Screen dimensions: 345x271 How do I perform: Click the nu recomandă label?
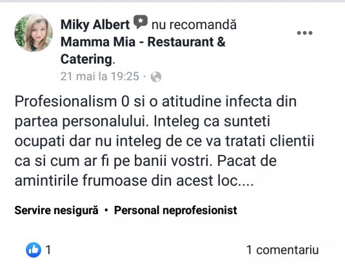coord(194,25)
